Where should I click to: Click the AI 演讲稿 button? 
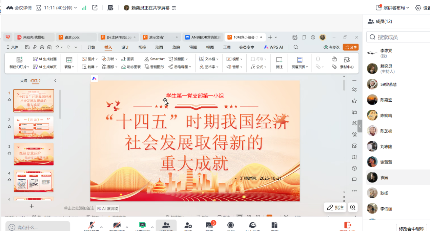108,209
